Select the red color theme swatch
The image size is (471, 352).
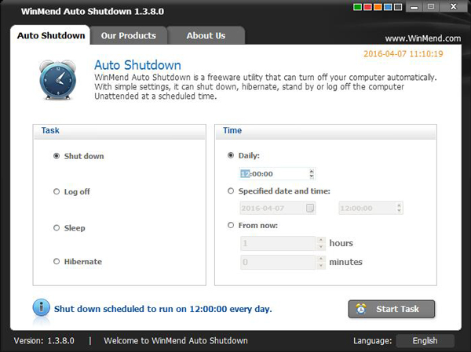(367, 7)
